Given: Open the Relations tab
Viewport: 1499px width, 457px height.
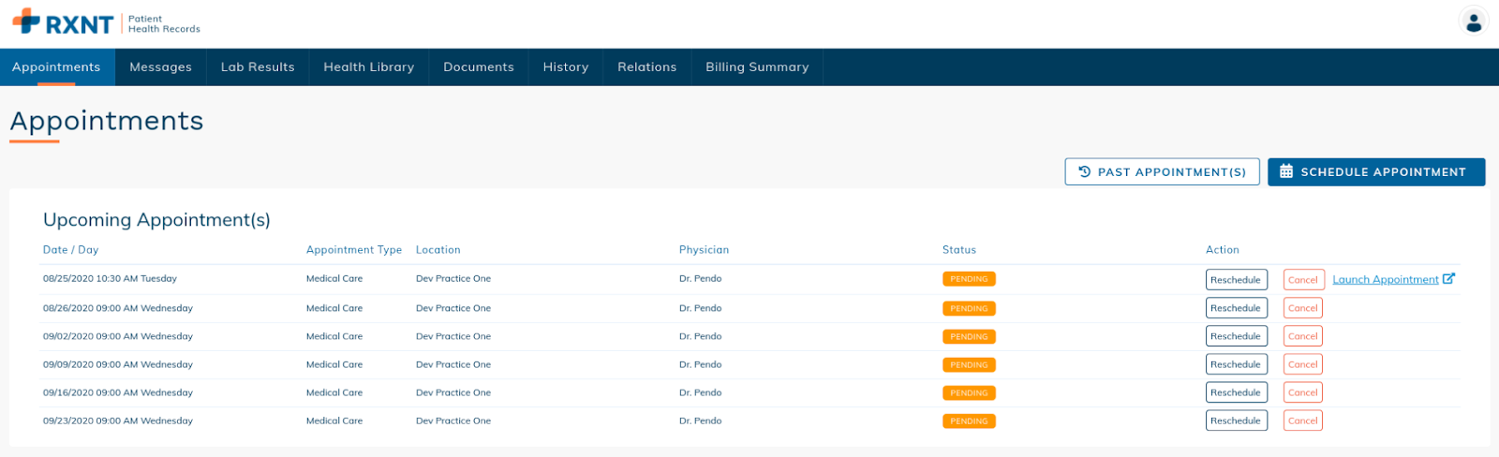Looking at the screenshot, I should coord(647,67).
